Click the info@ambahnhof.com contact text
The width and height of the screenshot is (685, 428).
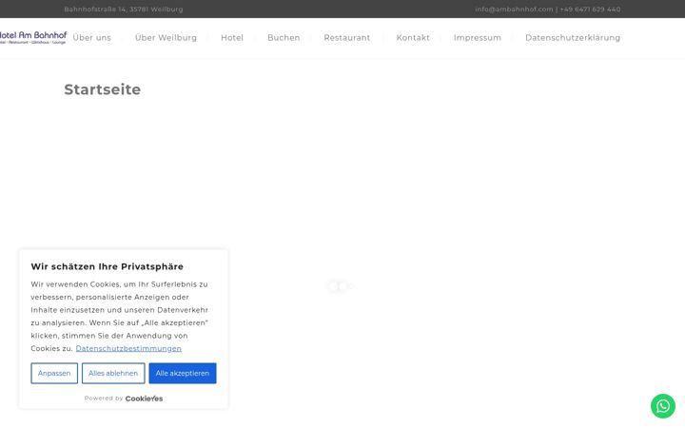pyautogui.click(x=514, y=10)
